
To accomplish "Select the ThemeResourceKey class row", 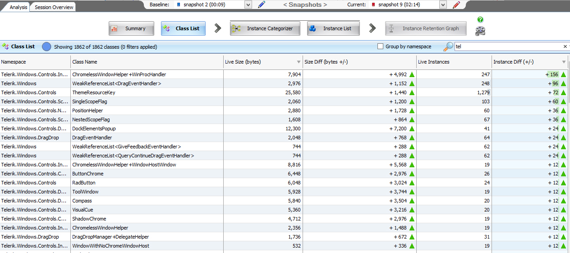I will point(94,92).
